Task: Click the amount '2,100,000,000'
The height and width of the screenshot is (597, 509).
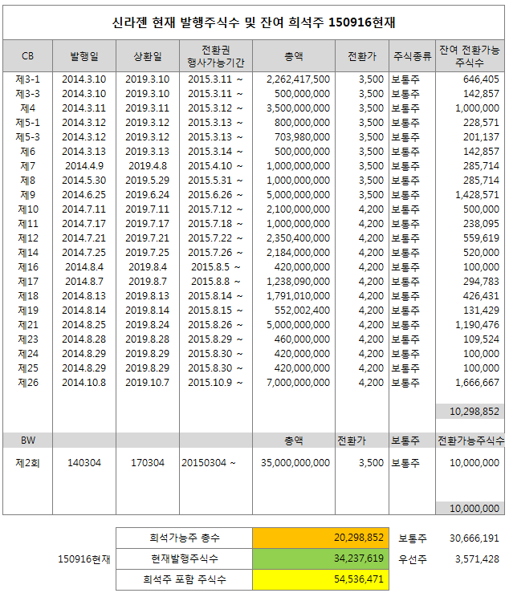Action: coord(298,209)
